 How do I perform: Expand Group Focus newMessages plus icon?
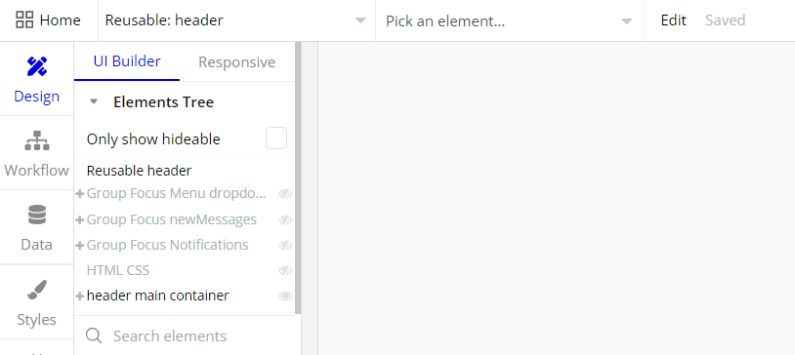80,219
